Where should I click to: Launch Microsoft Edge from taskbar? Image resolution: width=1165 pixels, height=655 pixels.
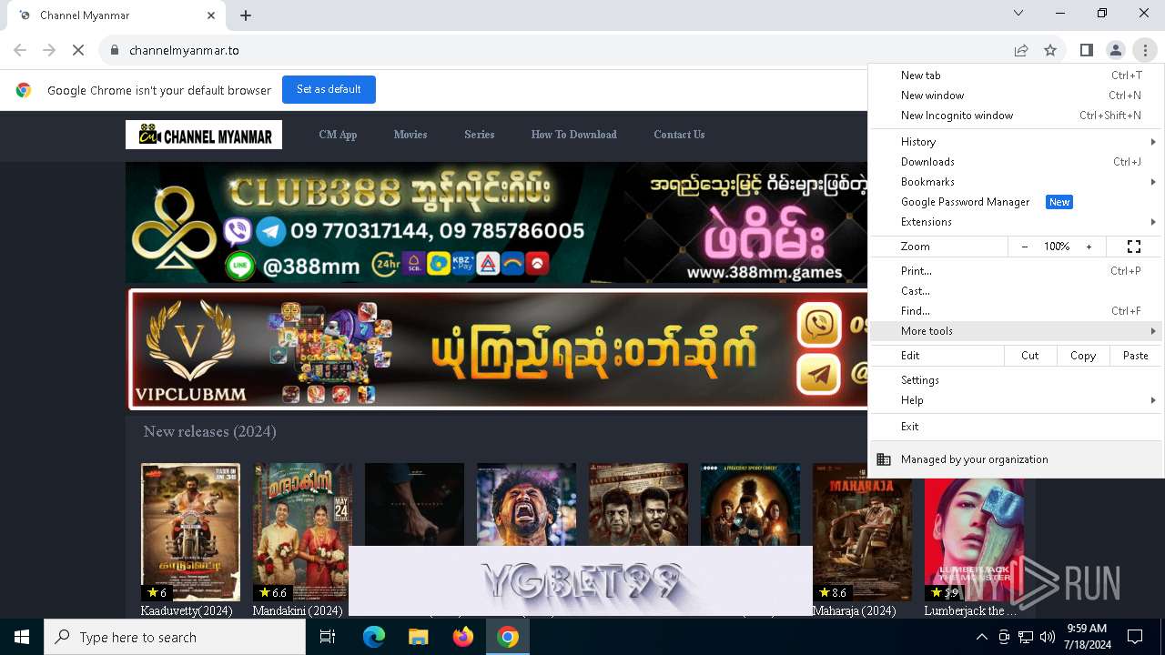pyautogui.click(x=374, y=637)
